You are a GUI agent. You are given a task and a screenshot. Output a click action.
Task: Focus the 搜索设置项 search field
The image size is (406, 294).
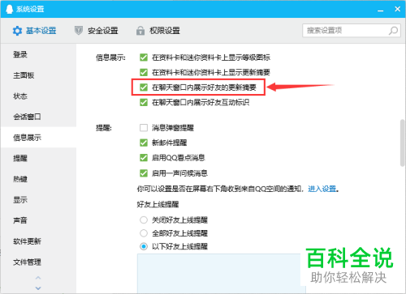coord(352,31)
